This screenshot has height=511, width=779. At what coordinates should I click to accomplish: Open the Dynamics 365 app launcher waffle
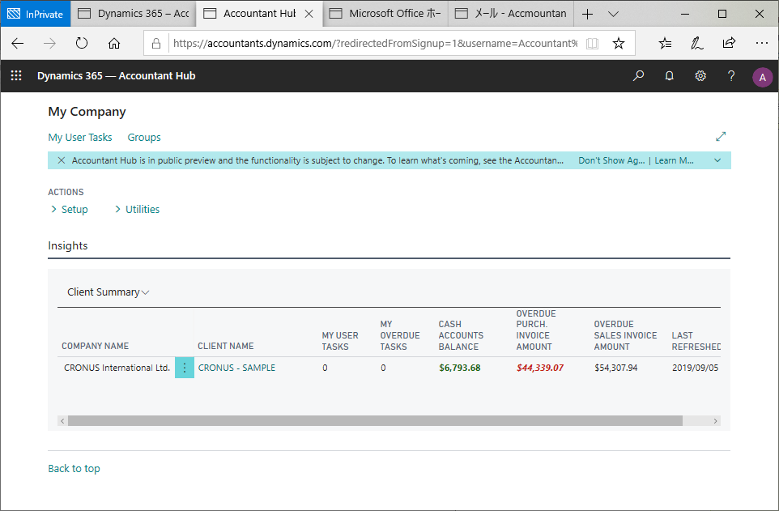[15, 76]
